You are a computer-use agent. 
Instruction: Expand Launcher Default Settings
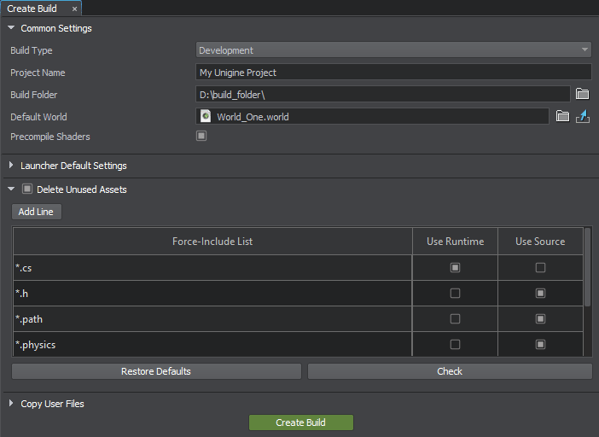click(x=11, y=166)
